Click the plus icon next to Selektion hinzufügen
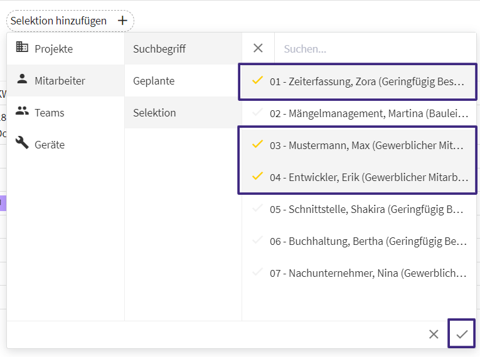The image size is (480, 357). (x=122, y=21)
